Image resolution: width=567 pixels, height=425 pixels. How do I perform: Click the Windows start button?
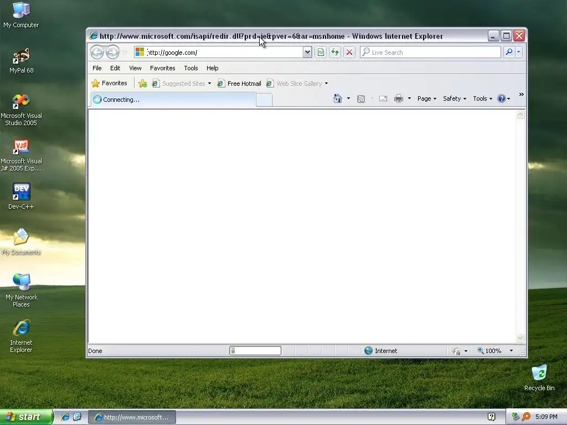coord(27,417)
